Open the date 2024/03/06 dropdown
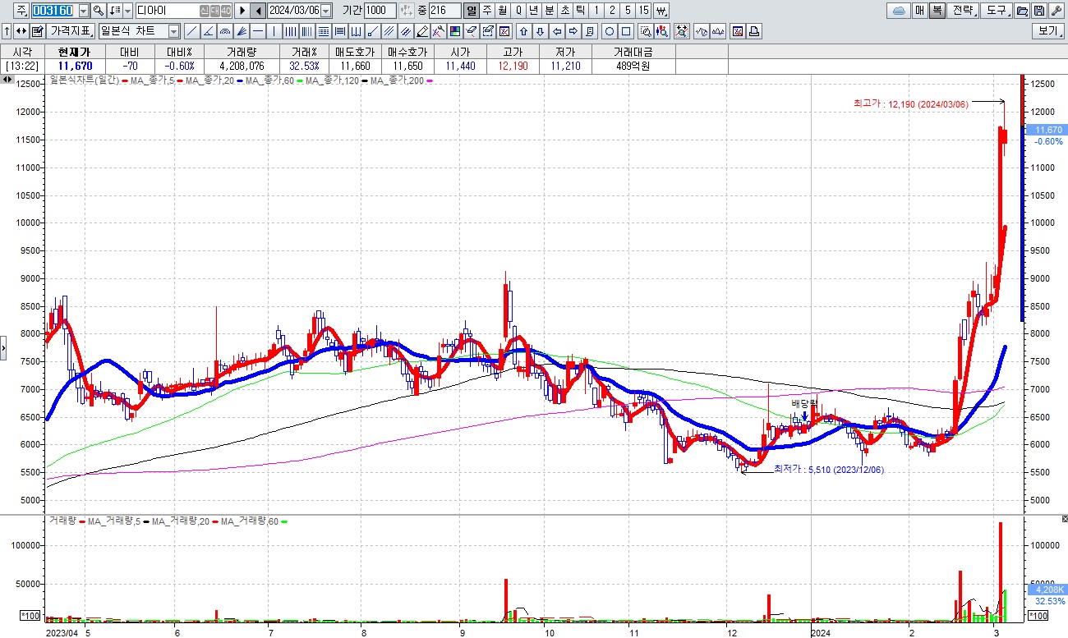The image size is (1068, 638). tap(326, 11)
